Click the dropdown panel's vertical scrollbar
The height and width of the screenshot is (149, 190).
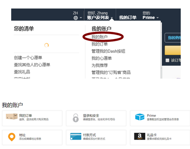point(161,50)
